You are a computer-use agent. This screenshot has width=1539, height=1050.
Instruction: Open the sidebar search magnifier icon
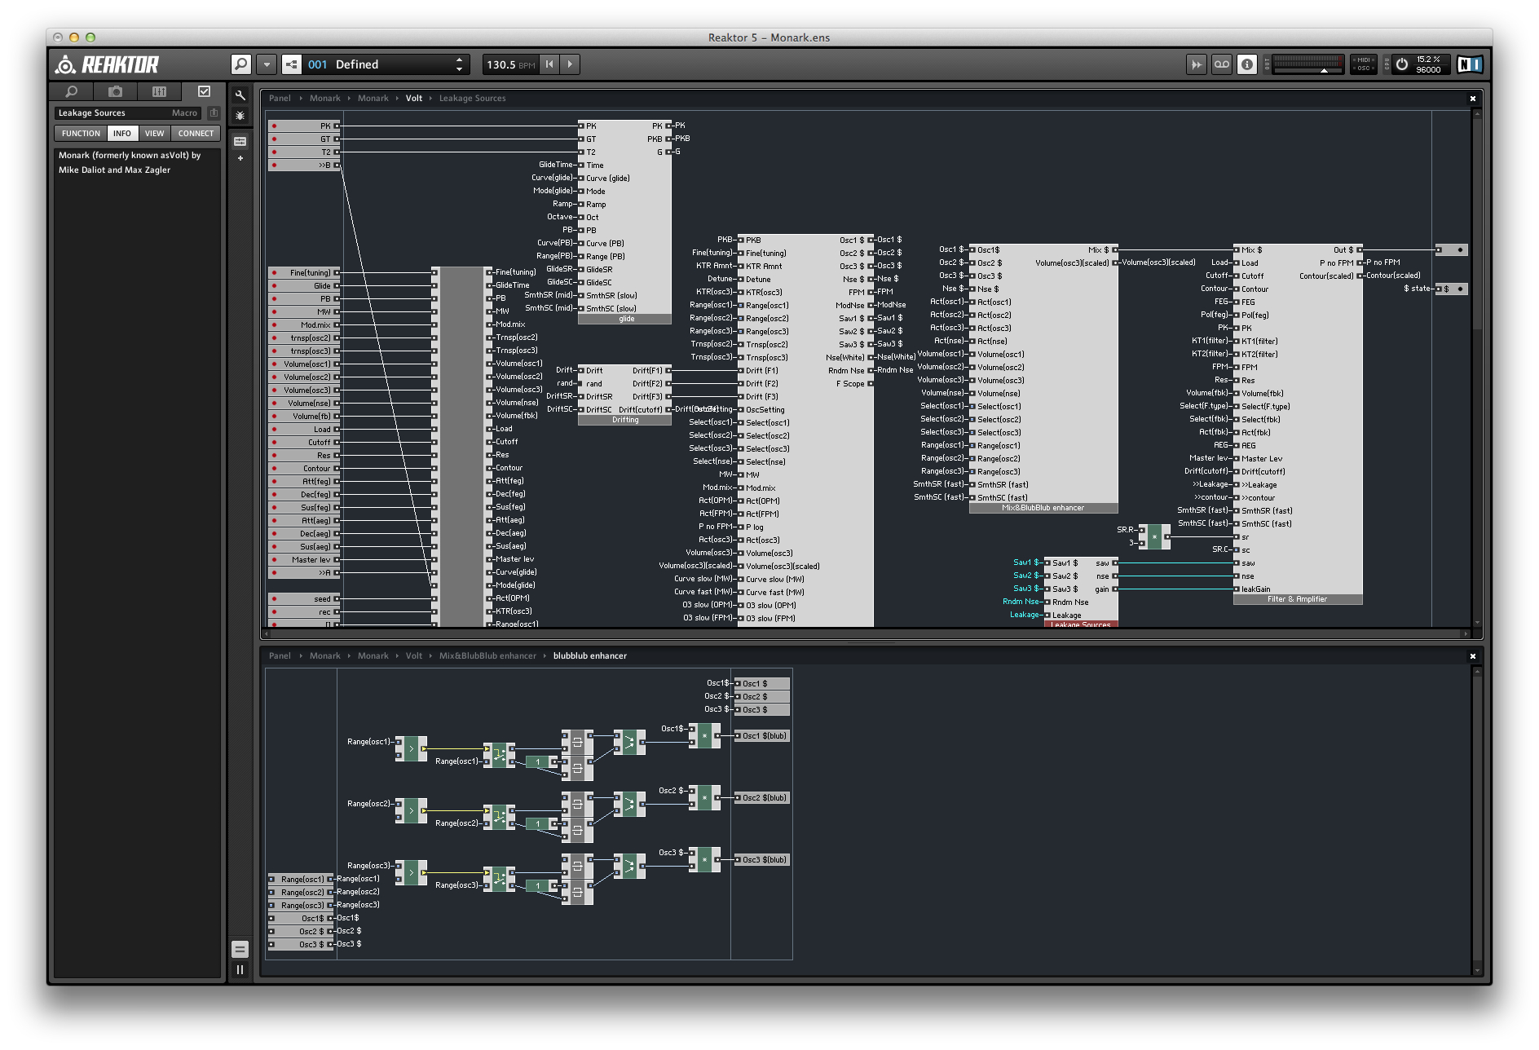72,92
